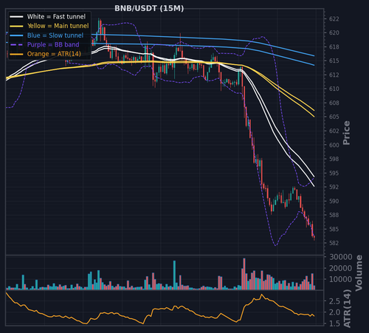Click the Volume axis title
Viewport: 369px width, 333px height.
(359, 273)
